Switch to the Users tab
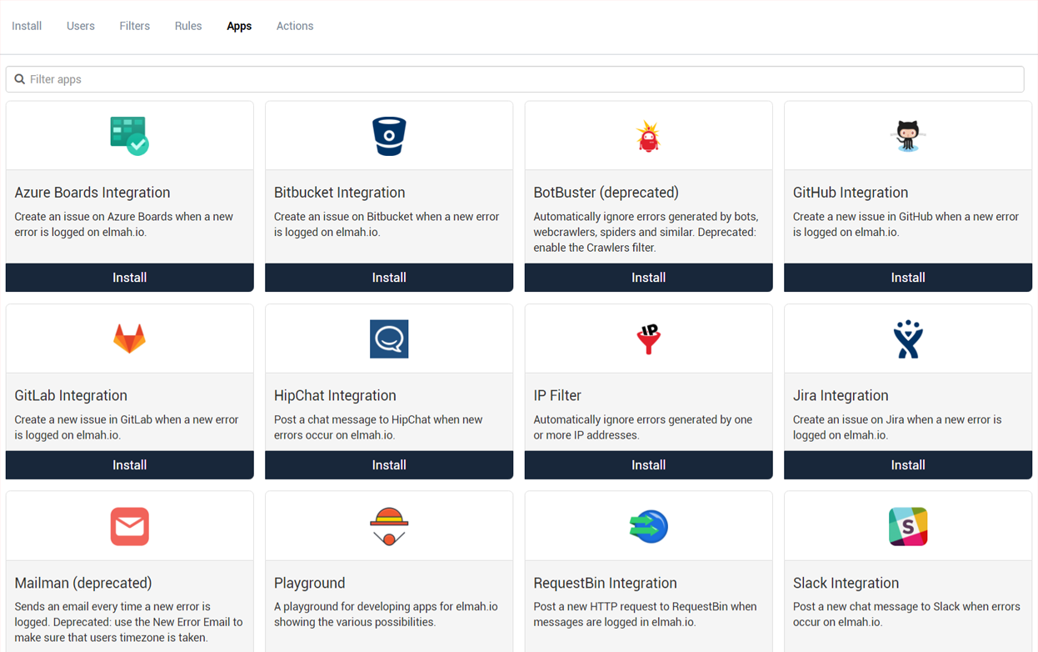The width and height of the screenshot is (1038, 652). point(81,26)
